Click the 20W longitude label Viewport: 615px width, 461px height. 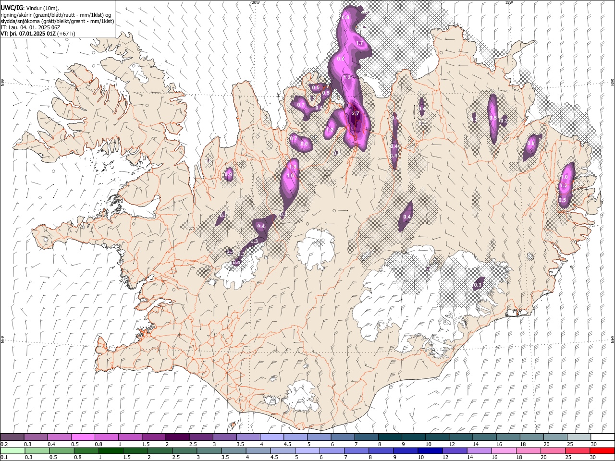point(256,2)
